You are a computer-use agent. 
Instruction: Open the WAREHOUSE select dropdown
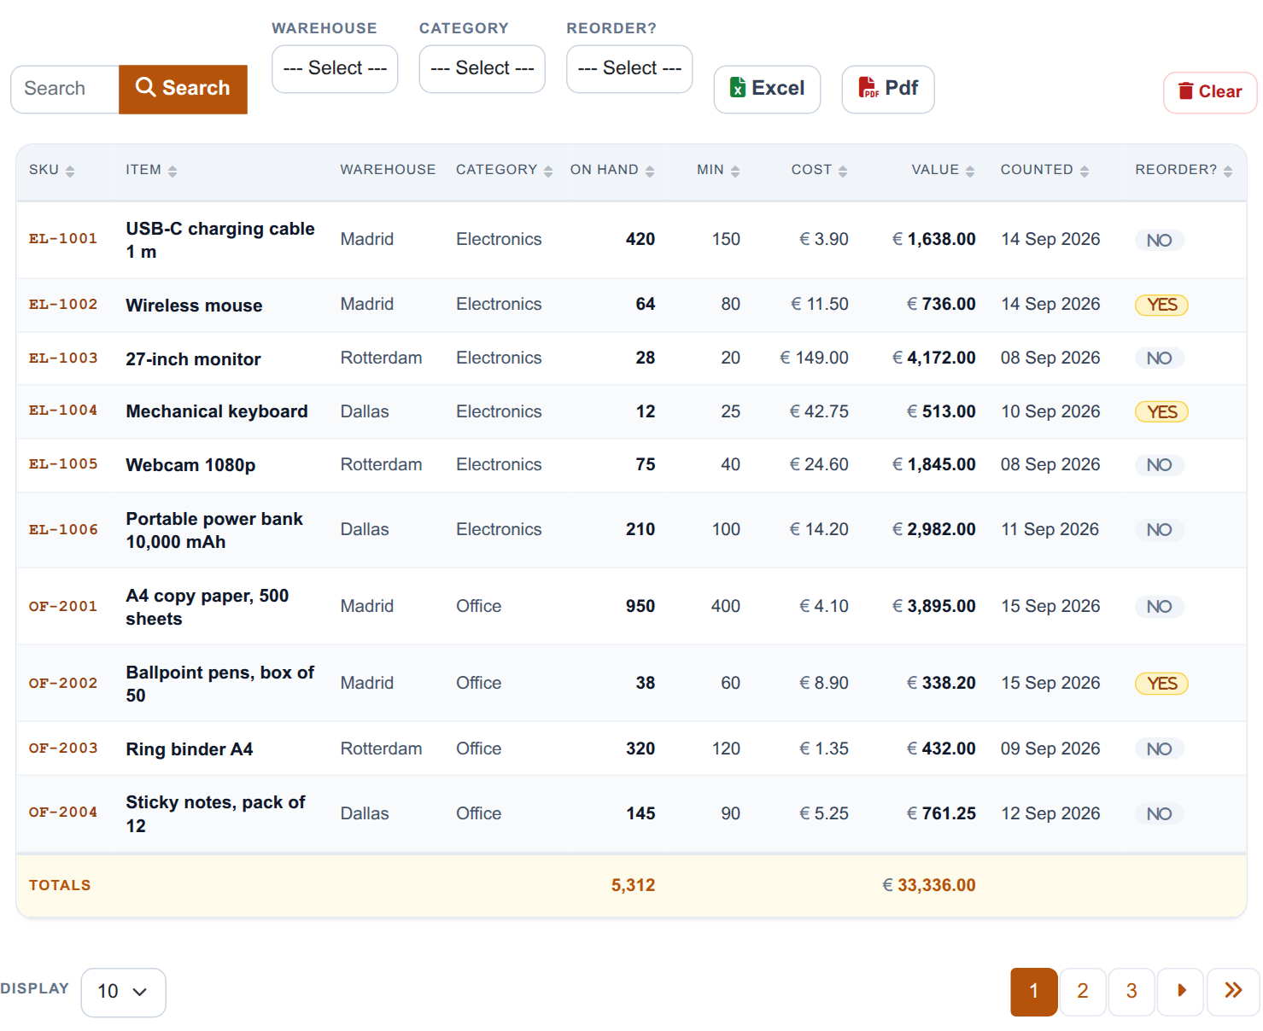(x=335, y=68)
